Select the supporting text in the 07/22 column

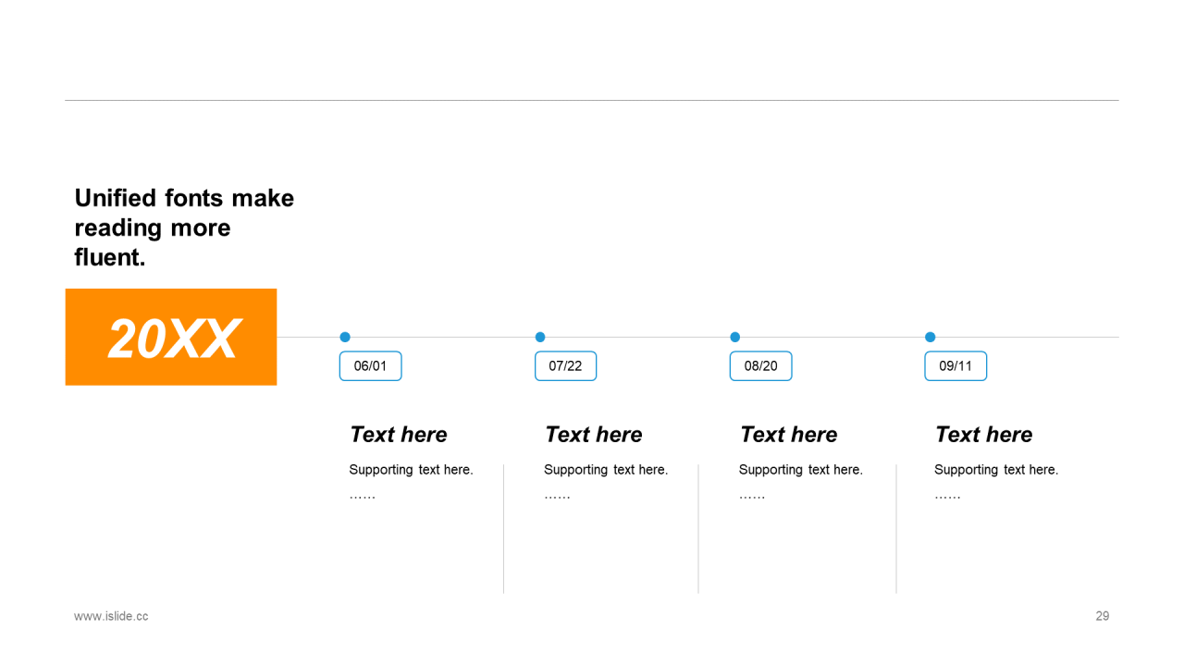pyautogui.click(x=606, y=470)
